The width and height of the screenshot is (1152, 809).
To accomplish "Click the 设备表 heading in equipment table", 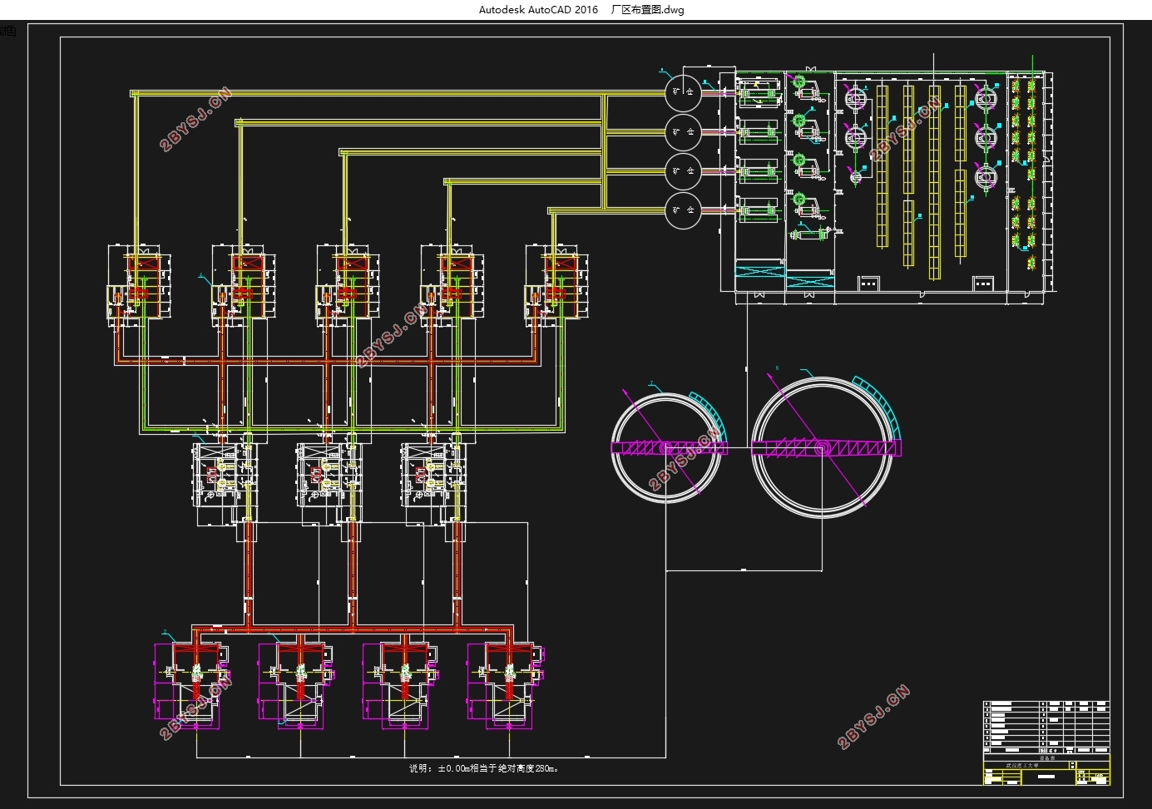I will [x=1046, y=757].
